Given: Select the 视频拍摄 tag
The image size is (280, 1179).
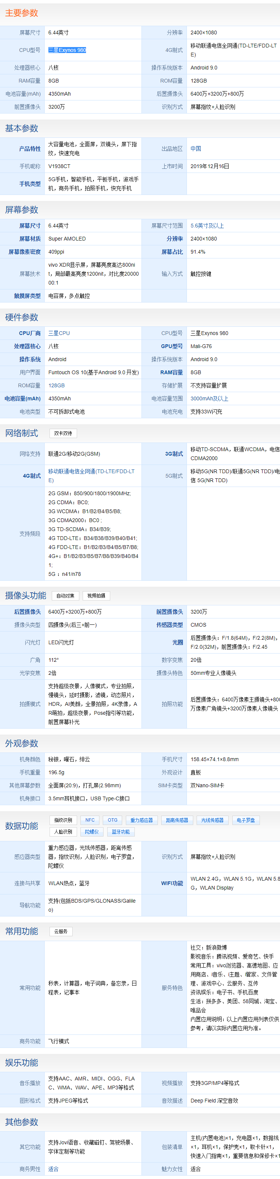Looking at the screenshot, I should tap(96, 595).
